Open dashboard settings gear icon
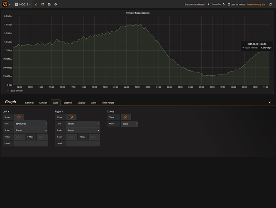This screenshot has width=276, height=208. (56, 4)
